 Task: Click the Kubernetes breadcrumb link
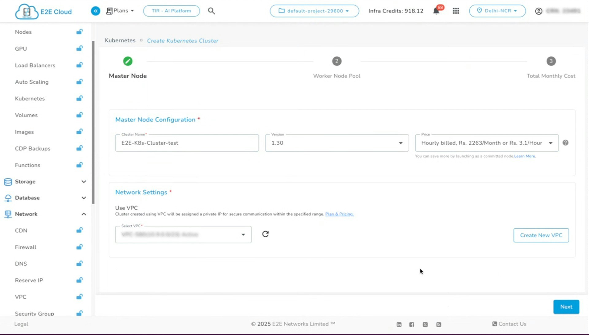120,40
